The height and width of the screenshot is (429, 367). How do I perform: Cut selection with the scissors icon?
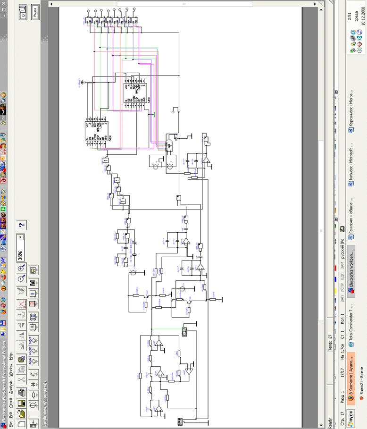click(x=21, y=379)
